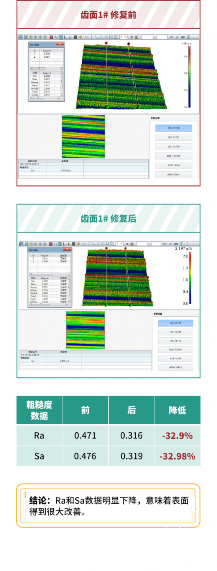Viewport: 217px width, 571px height.
Task: Click EUR 15178N button in 修复前 screenshot
Action: coord(174,156)
